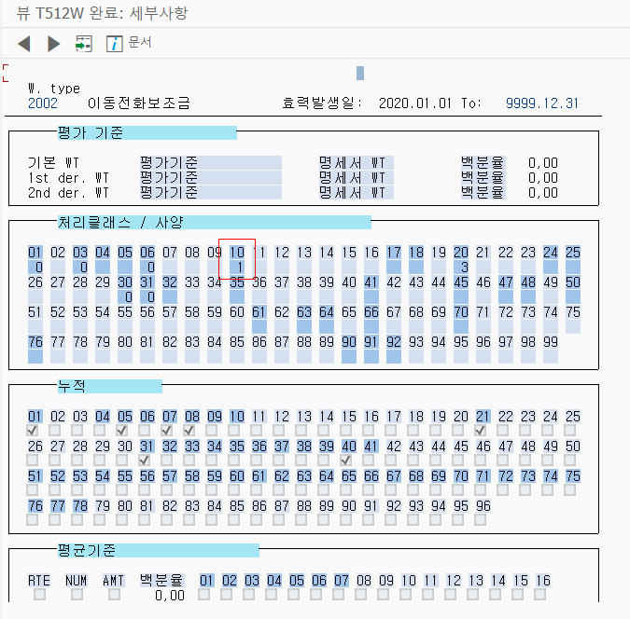Image resolution: width=630 pixels, height=619 pixels.
Task: Click processing class 76 value field
Action: (35, 356)
